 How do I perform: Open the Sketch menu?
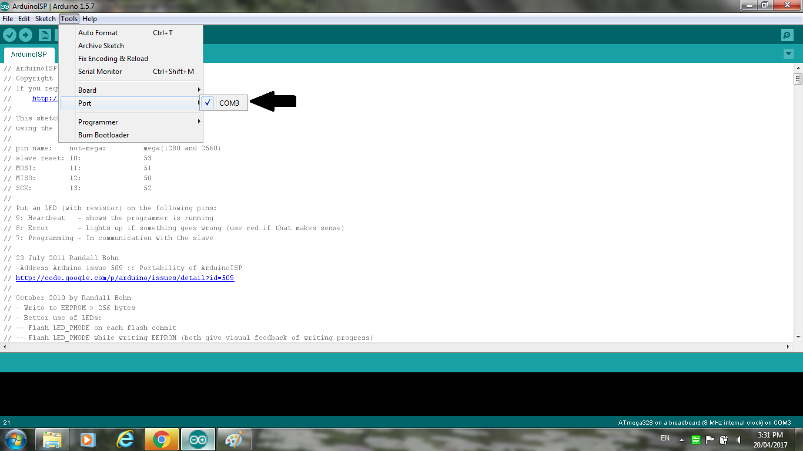[x=45, y=19]
